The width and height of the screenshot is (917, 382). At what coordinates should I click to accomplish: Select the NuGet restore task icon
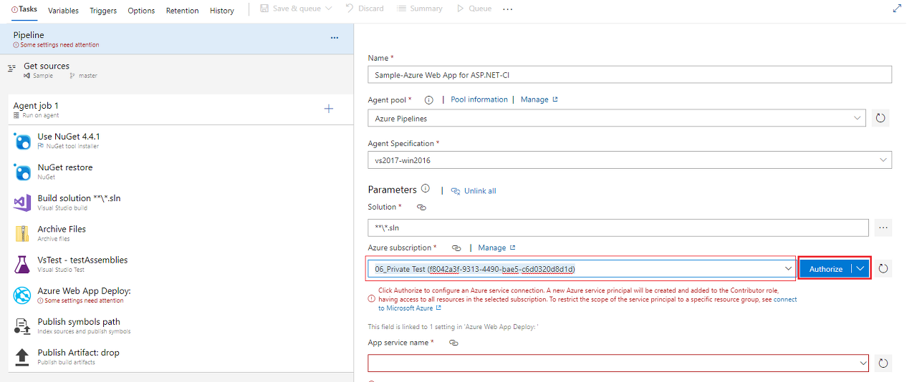pyautogui.click(x=21, y=172)
